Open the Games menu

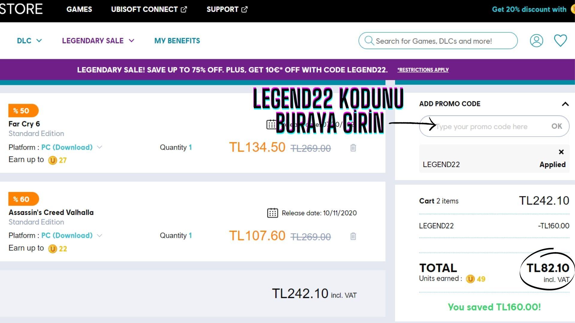point(79,9)
